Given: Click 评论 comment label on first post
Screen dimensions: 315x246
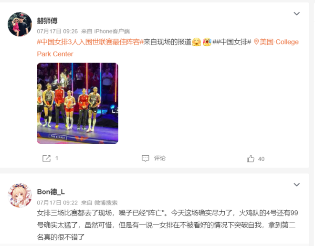Looking at the screenshot, I should 160,159.
